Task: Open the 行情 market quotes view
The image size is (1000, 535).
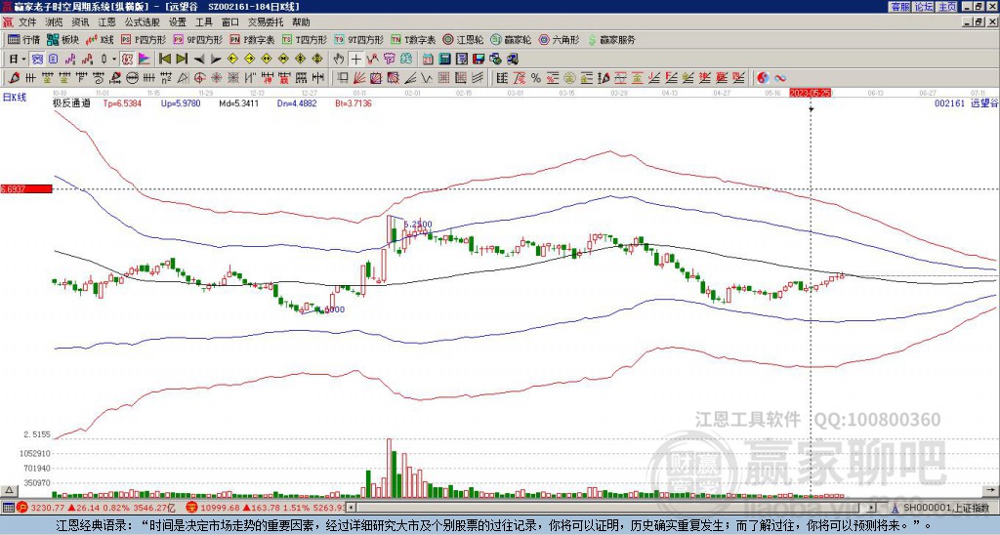Action: 23,39
